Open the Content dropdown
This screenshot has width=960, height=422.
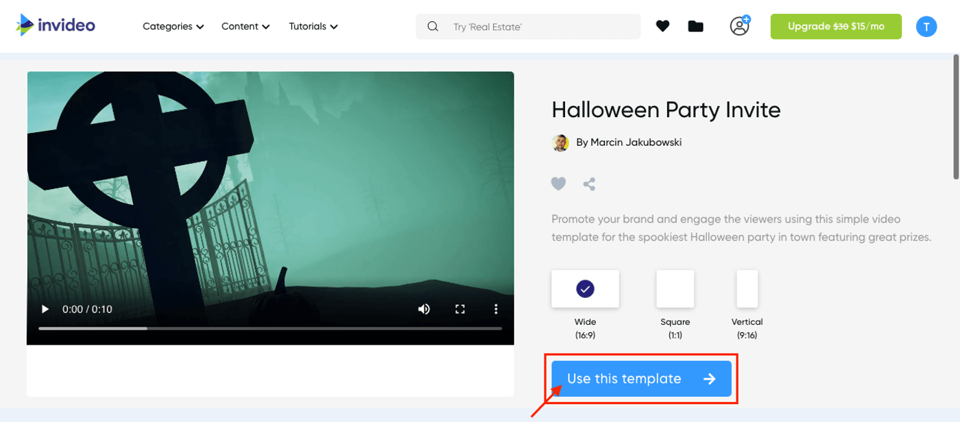245,26
